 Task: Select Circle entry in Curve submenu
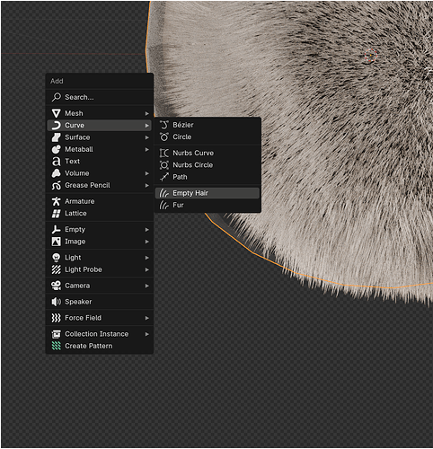click(208, 137)
